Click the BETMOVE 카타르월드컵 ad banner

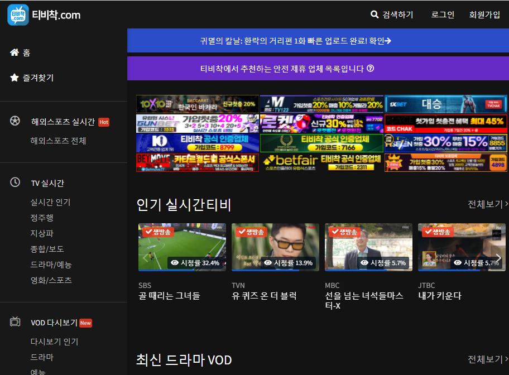(198, 162)
